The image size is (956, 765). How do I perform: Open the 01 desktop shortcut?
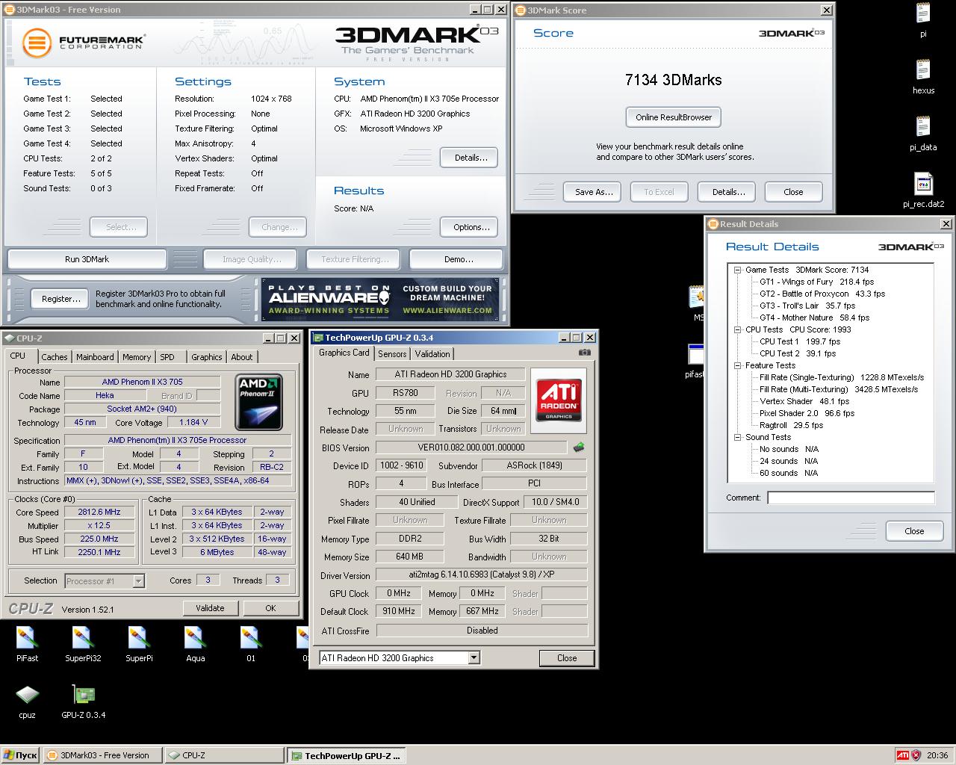251,644
